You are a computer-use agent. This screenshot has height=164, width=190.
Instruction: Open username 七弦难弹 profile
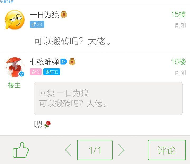pyautogui.click(x=44, y=62)
